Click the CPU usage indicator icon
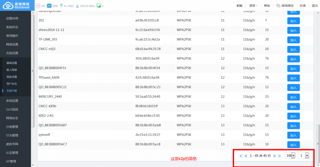The width and height of the screenshot is (320, 167). [38, 6]
